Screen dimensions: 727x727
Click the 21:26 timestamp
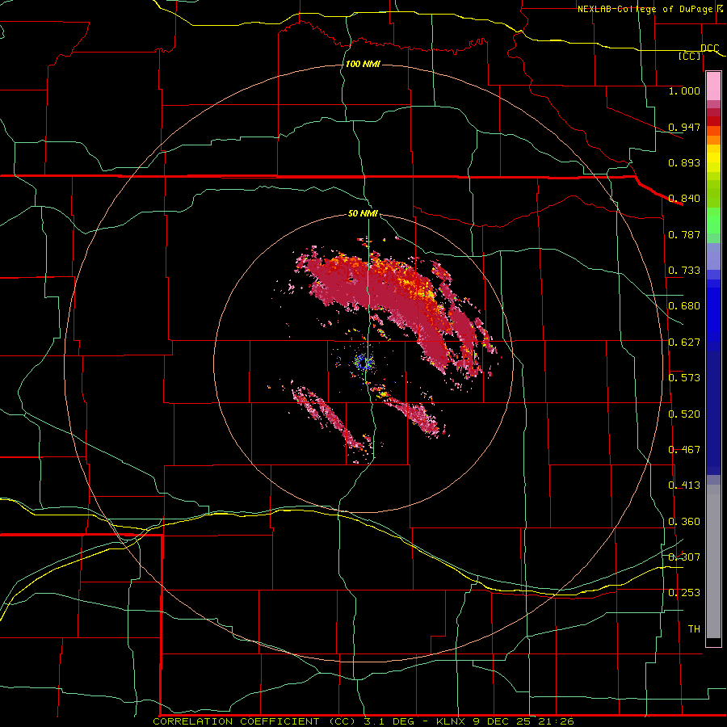click(557, 721)
